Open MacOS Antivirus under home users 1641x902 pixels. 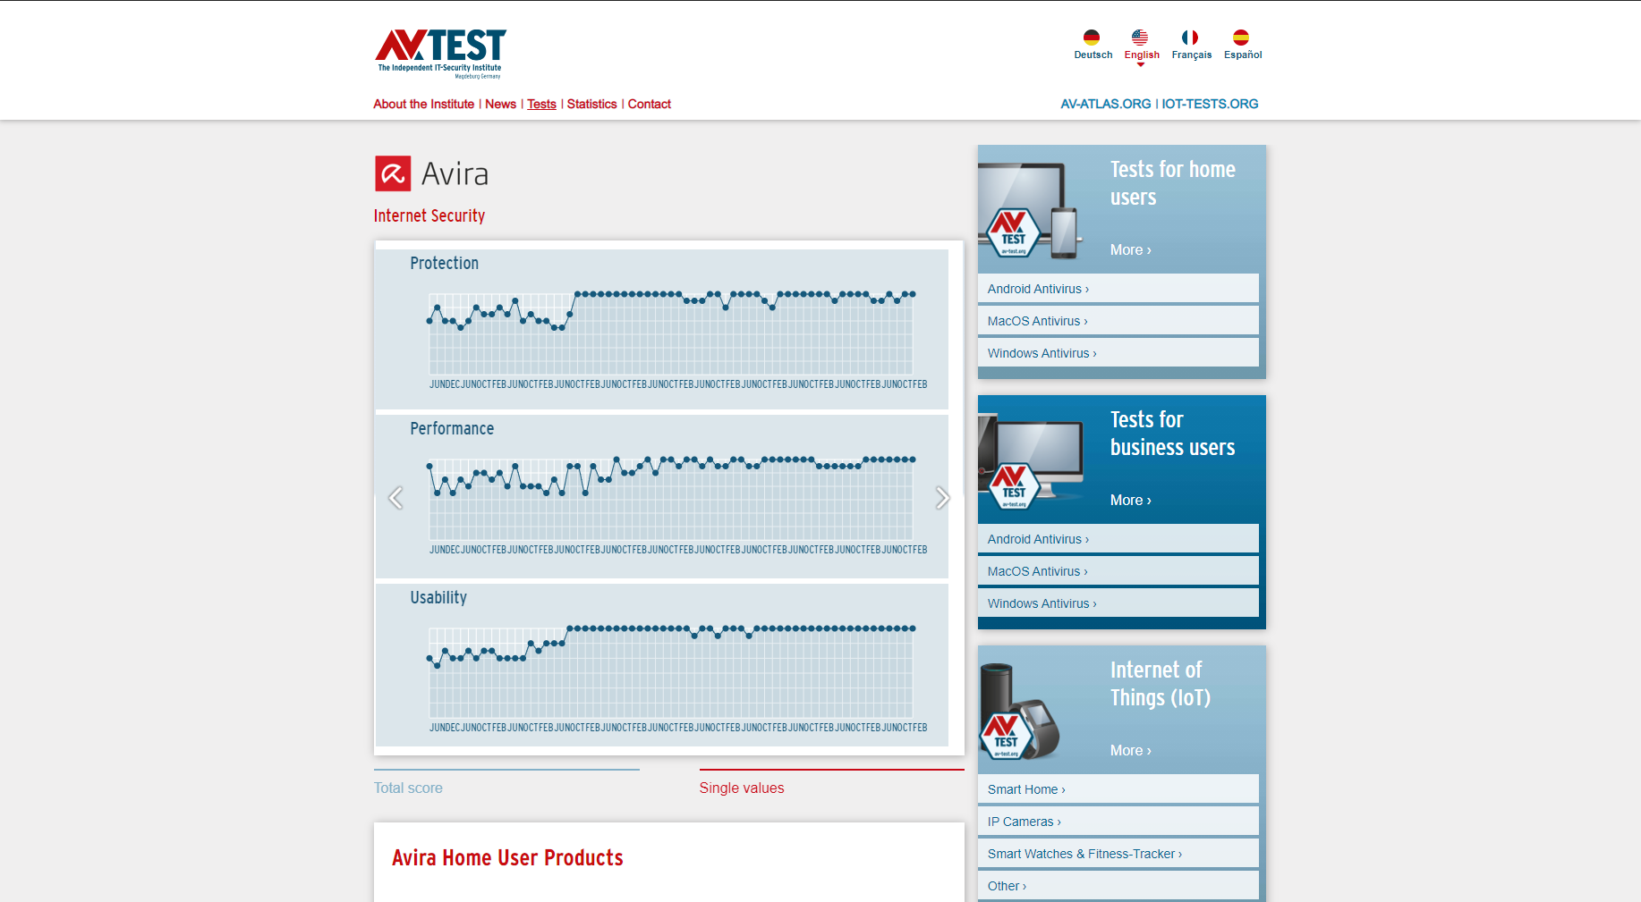[1118, 321]
